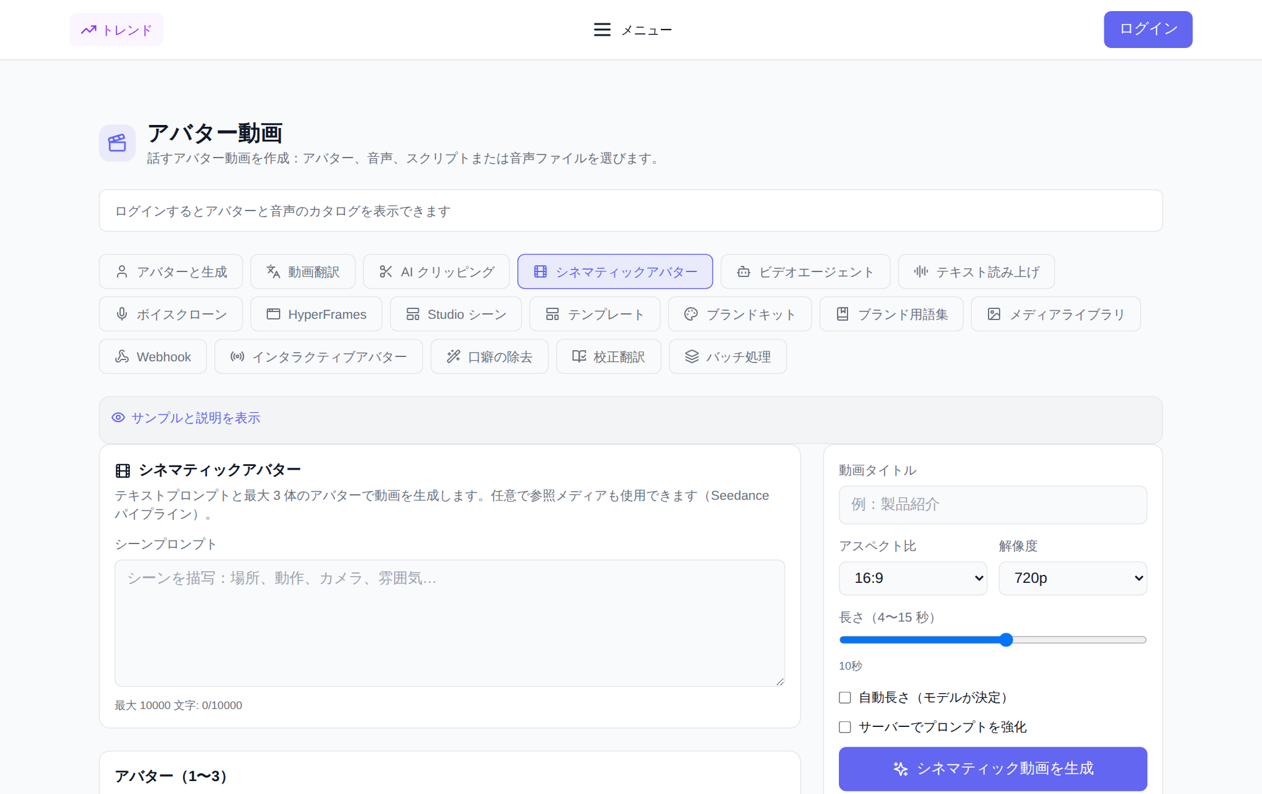
Task: Click the book-check icon on 校正翻訳
Action: click(579, 356)
